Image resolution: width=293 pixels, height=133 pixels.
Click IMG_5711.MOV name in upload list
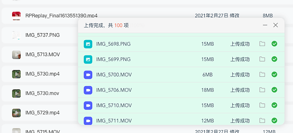114,121
